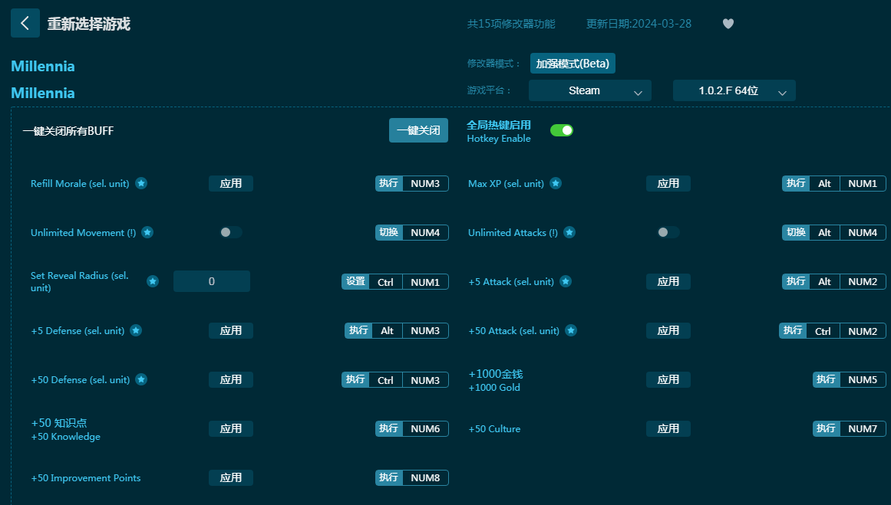The height and width of the screenshot is (505, 891).
Task: Star the Unlimited Movement cheat
Action: click(x=147, y=233)
